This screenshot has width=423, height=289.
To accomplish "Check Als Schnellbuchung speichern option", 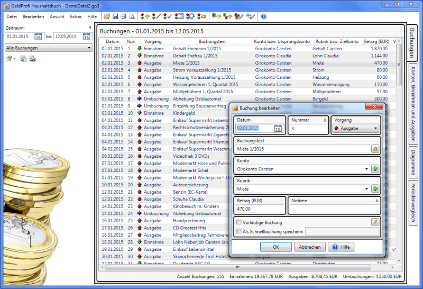I will point(240,231).
